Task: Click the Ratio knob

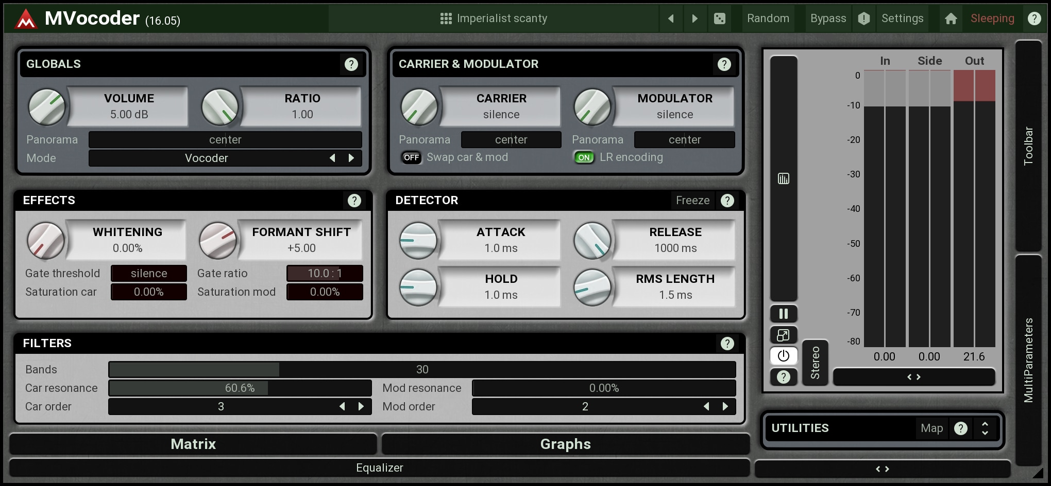Action: point(220,107)
